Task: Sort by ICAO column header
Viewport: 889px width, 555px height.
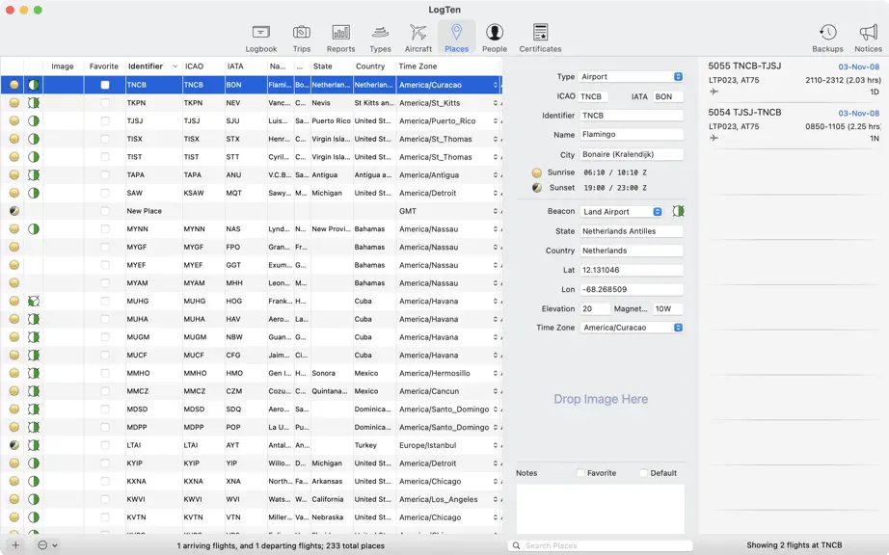Action: pyautogui.click(x=203, y=66)
